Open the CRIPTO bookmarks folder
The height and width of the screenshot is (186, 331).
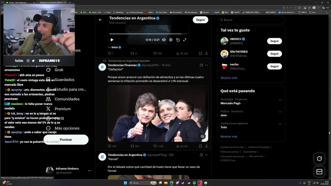pos(303,12)
